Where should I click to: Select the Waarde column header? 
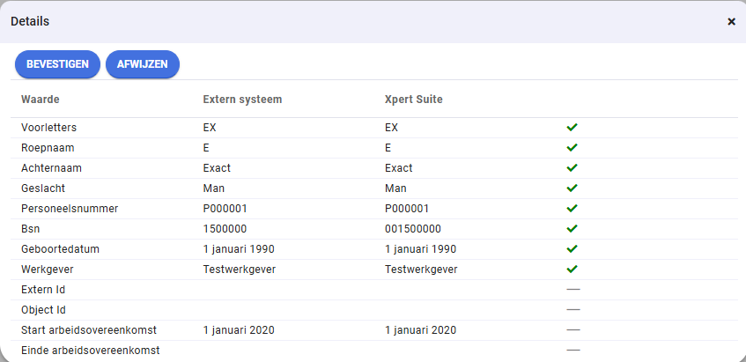coord(41,100)
